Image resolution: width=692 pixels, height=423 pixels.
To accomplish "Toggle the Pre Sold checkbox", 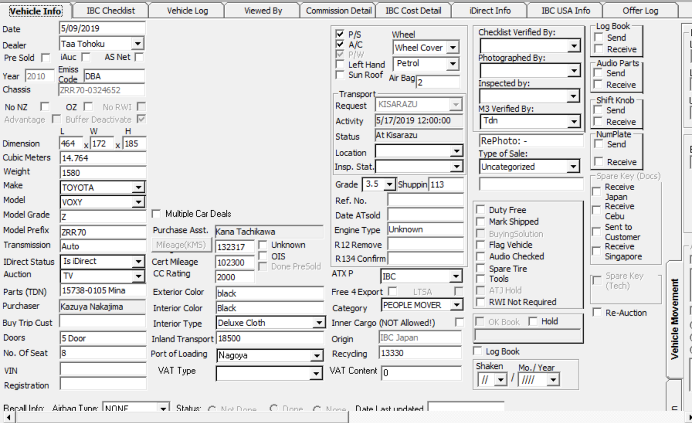I will click(46, 58).
